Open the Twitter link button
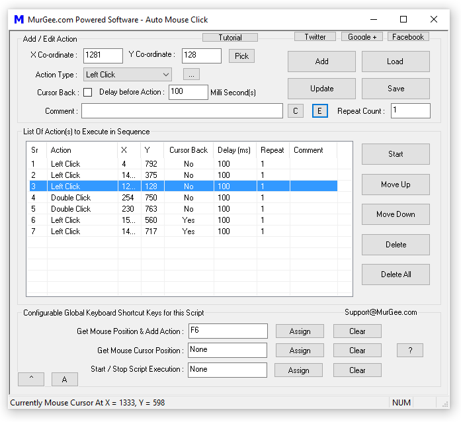 point(315,37)
